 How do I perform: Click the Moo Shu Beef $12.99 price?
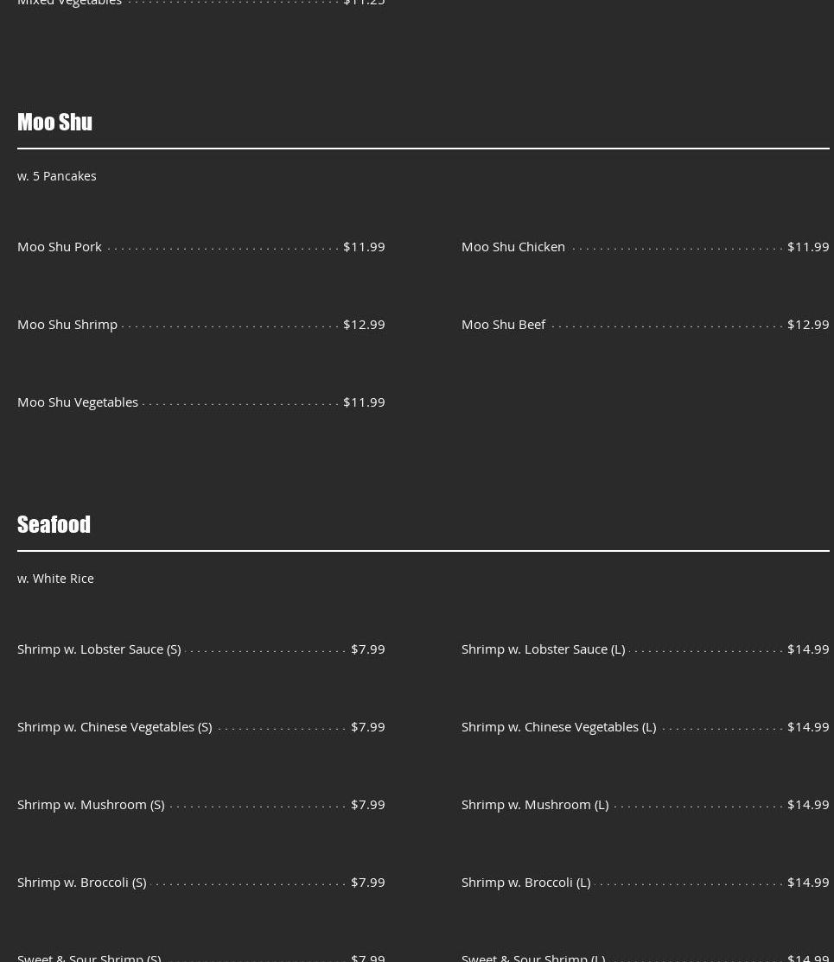pos(808,324)
